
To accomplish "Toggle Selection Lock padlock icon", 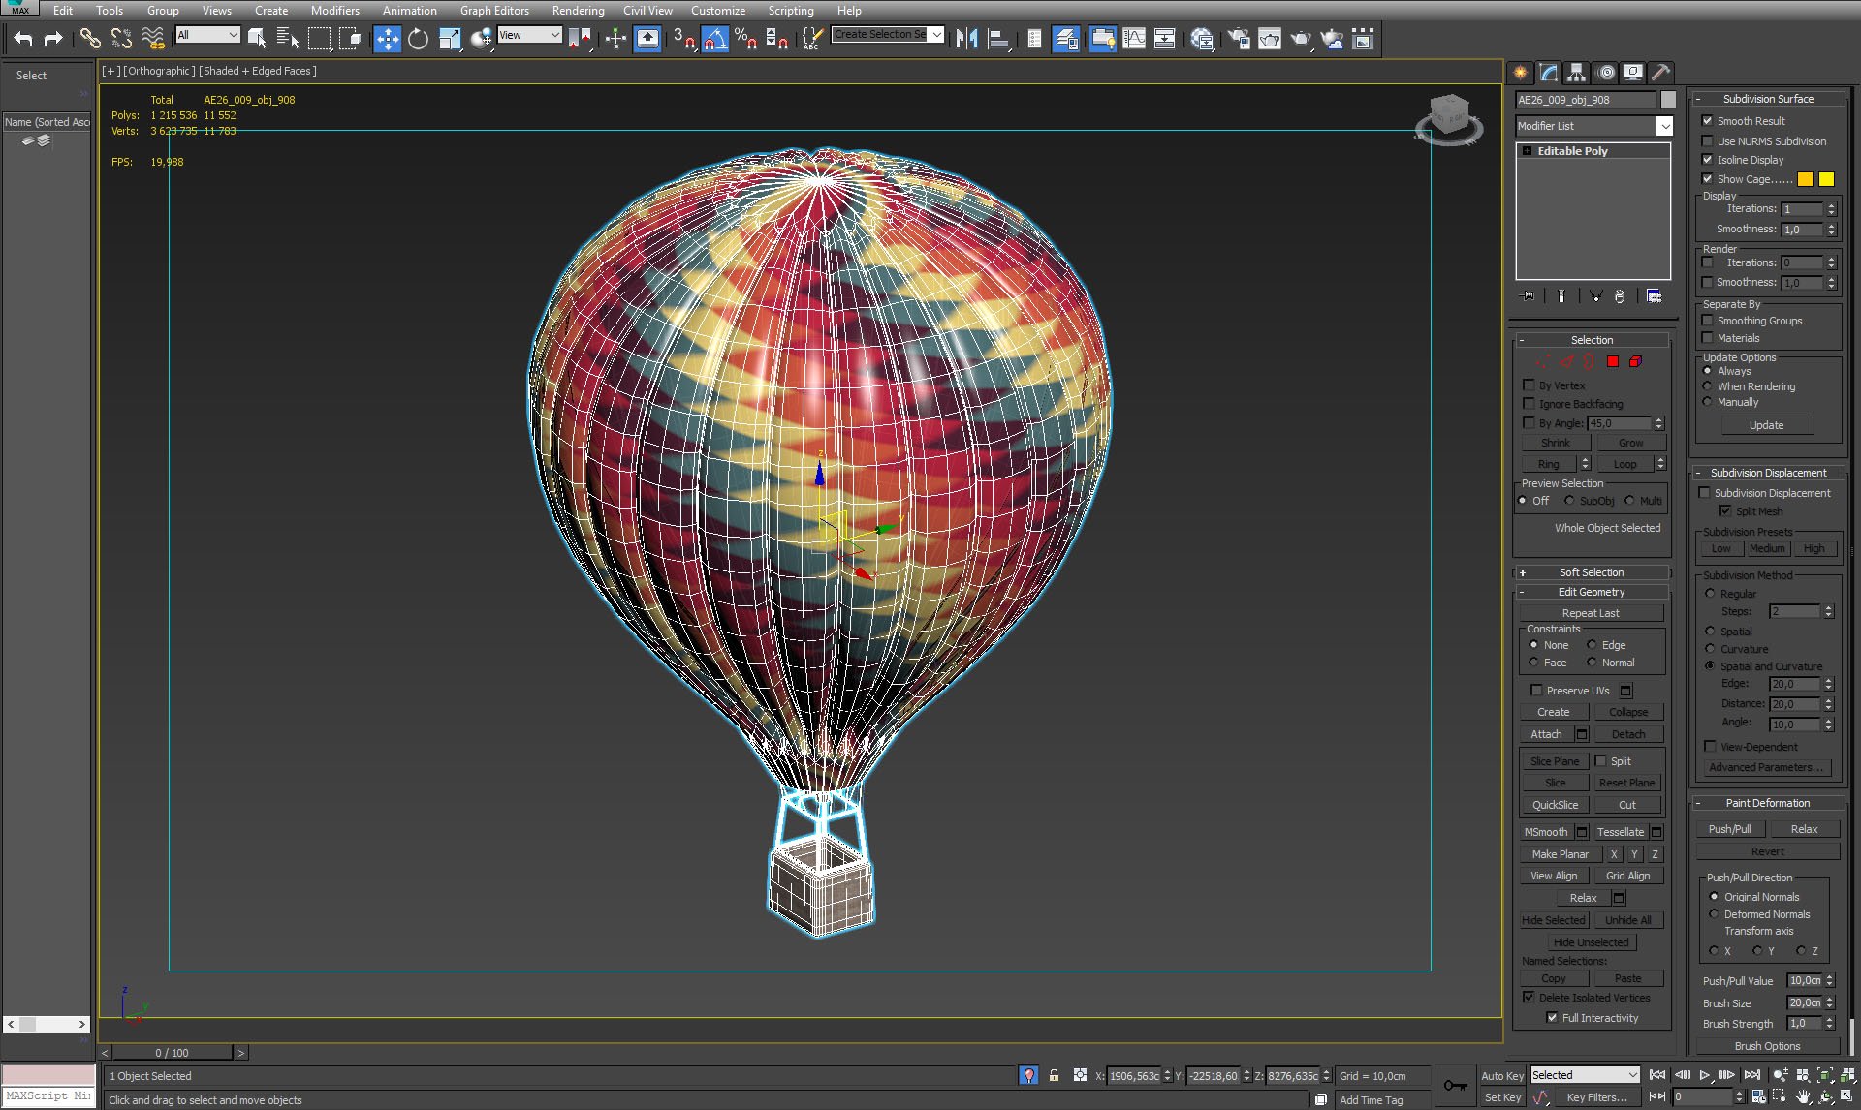I will (1054, 1075).
